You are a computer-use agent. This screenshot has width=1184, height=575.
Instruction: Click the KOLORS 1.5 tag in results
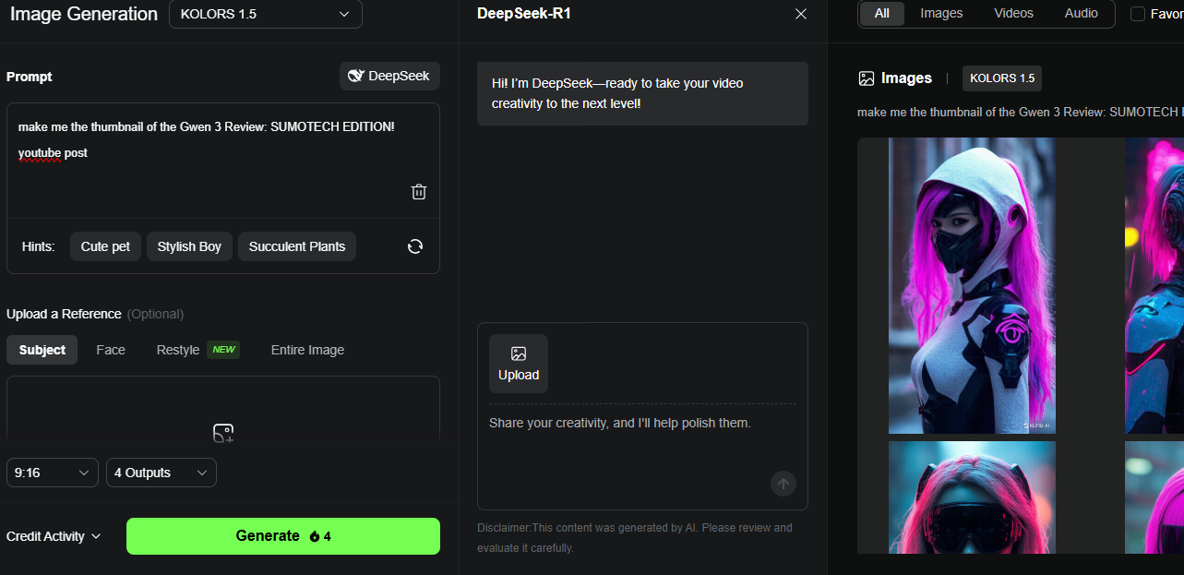click(1002, 78)
